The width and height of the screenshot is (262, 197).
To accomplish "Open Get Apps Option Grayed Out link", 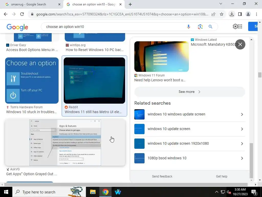I will click(x=31, y=174).
